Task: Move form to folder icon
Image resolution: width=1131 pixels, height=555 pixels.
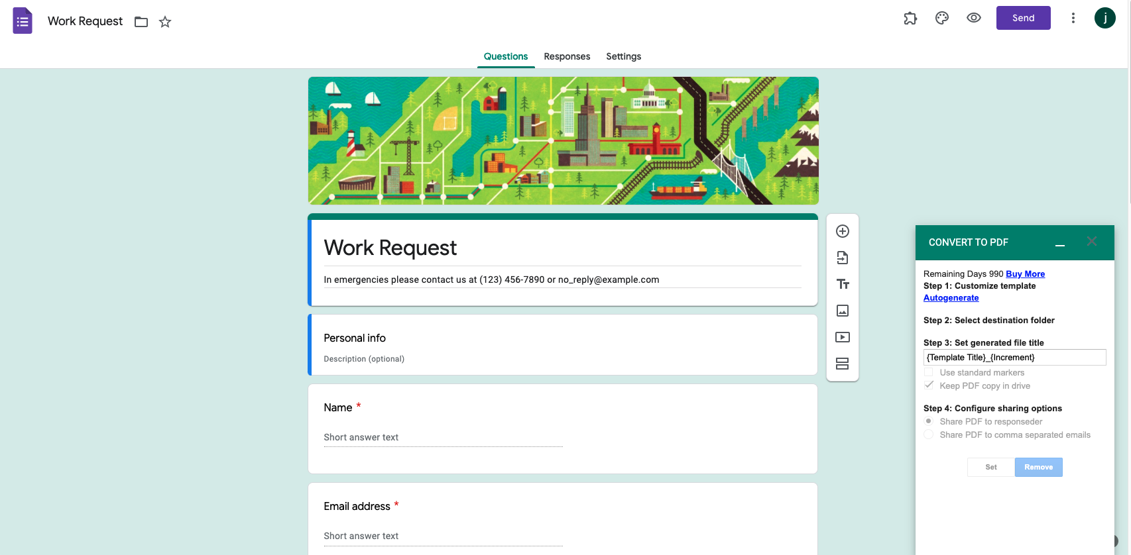Action: pos(141,22)
